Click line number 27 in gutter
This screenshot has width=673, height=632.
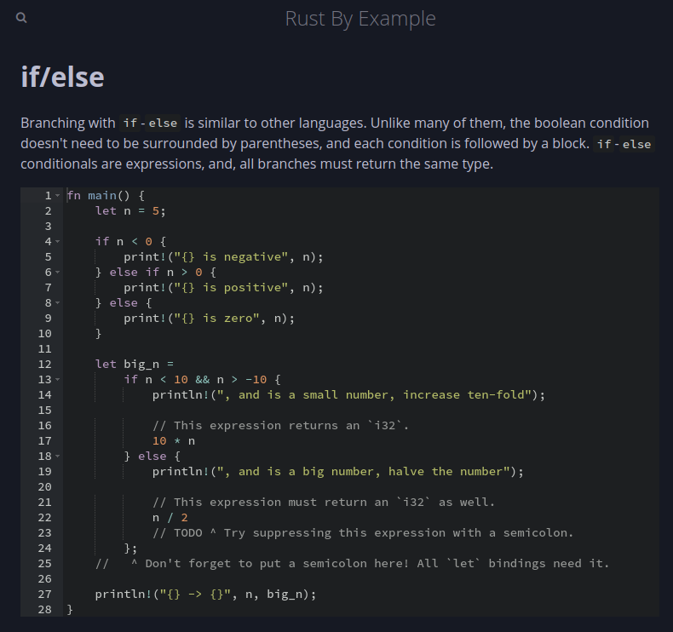click(x=44, y=595)
